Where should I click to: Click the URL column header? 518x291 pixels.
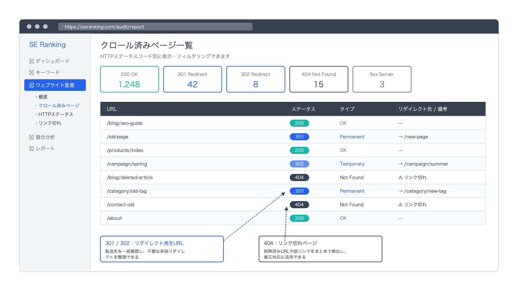tap(112, 109)
